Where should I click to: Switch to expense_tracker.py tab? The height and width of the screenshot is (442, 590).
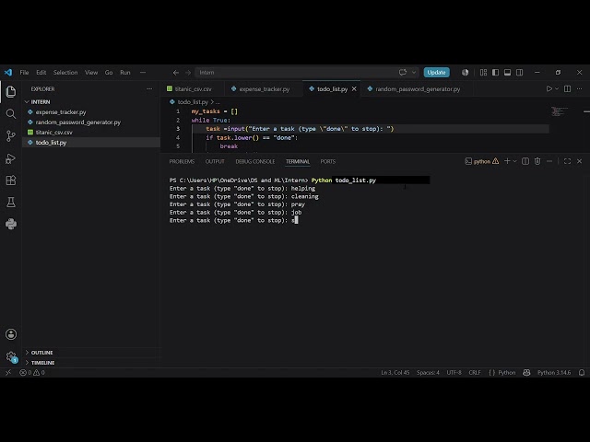[265, 89]
